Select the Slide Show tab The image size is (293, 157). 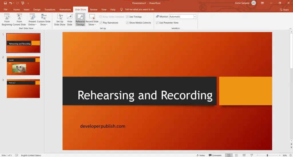(80, 9)
